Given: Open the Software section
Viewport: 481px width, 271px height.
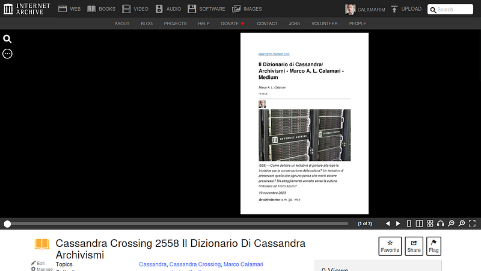Looking at the screenshot, I should (x=206, y=9).
